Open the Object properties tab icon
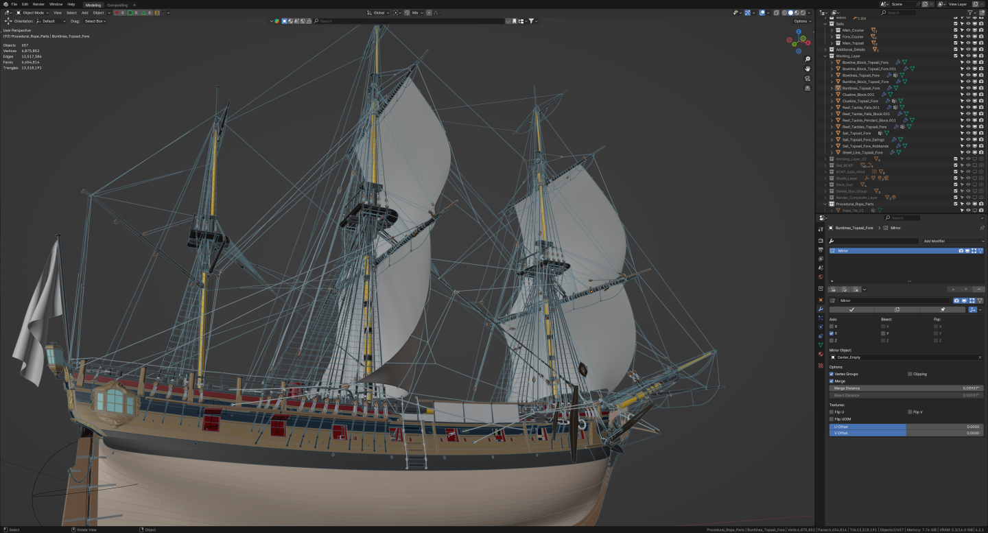The height and width of the screenshot is (533, 988). click(x=821, y=300)
